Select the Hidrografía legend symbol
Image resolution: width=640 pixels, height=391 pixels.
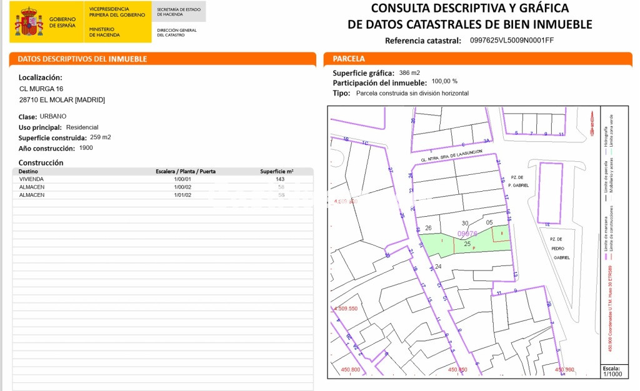(x=607, y=151)
